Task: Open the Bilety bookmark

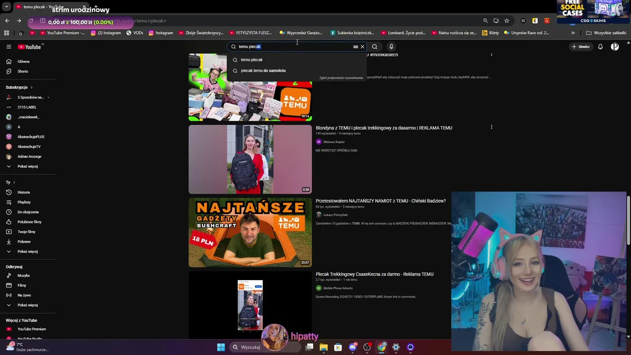Action: [491, 33]
